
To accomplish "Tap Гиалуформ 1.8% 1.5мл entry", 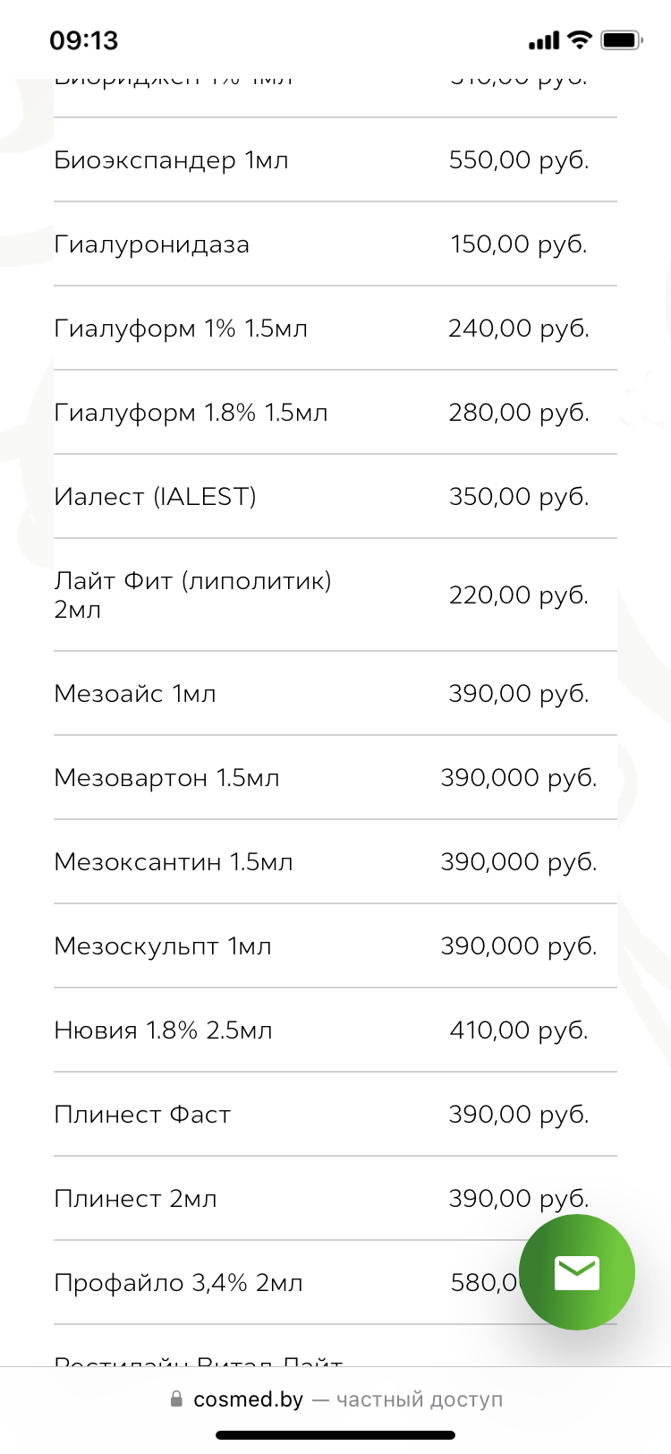I will pyautogui.click(x=191, y=413).
